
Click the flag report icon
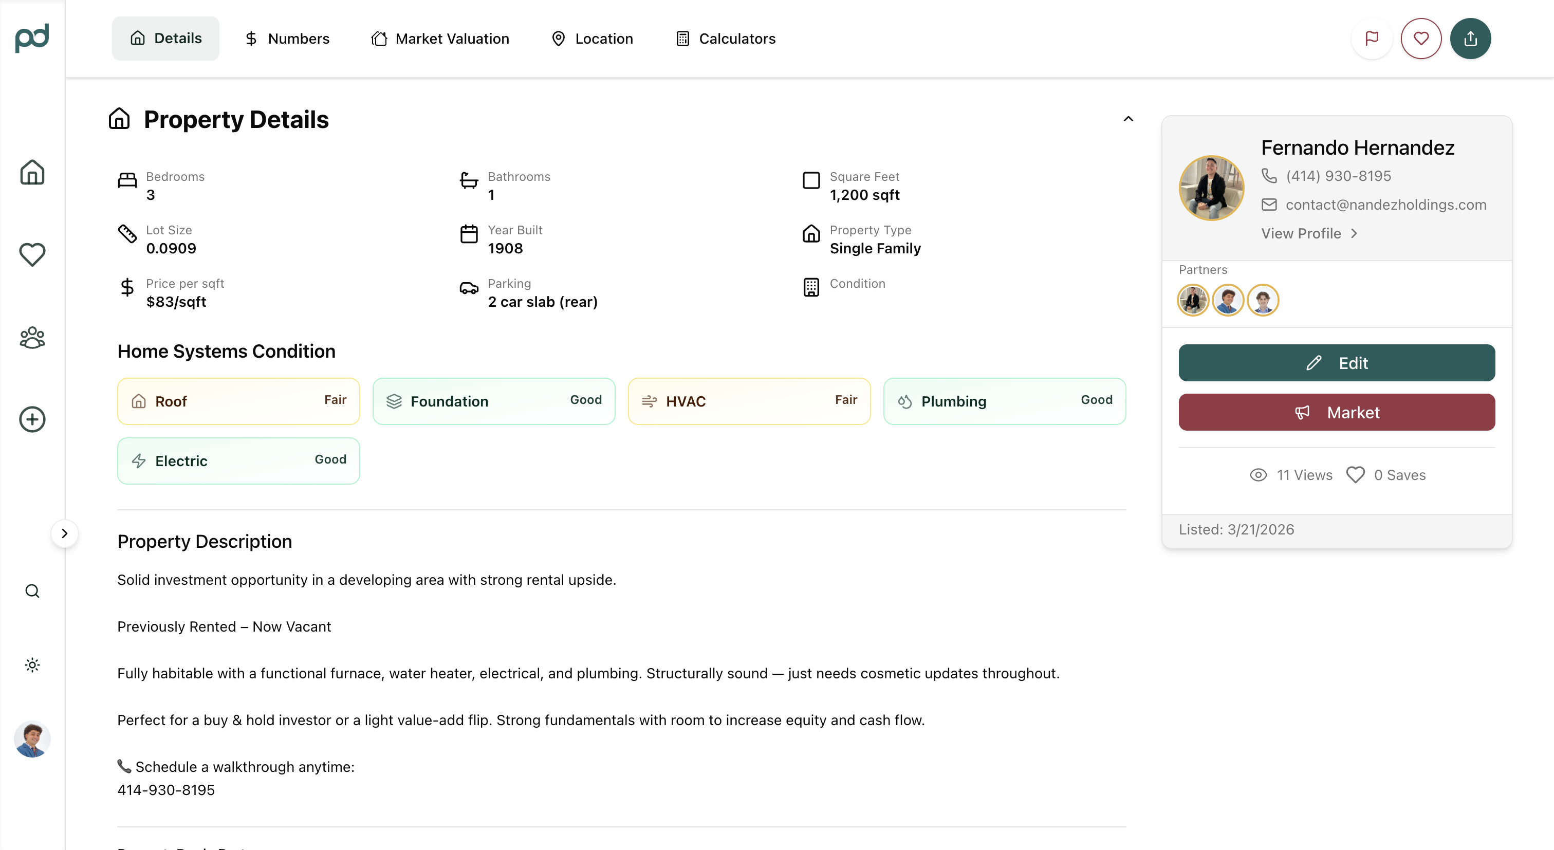click(1371, 39)
